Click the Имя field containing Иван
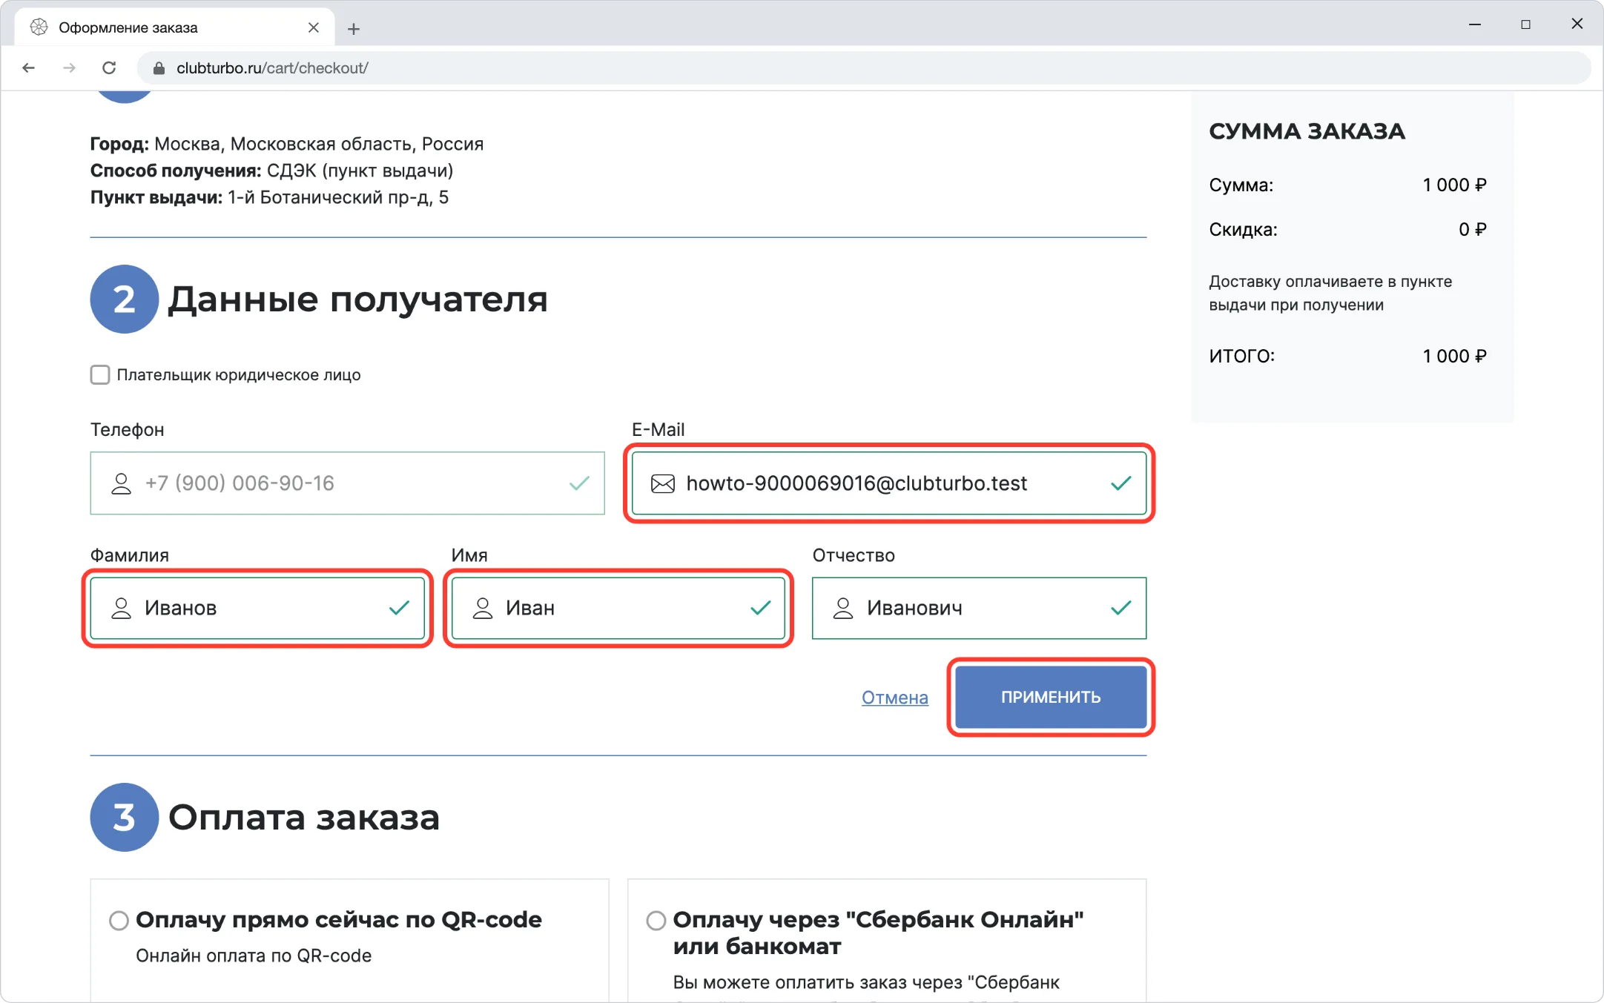The image size is (1604, 1003). 618,609
